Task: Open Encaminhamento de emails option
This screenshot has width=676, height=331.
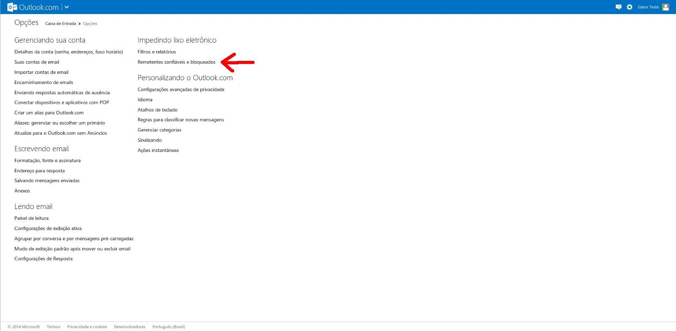Action: click(x=44, y=82)
